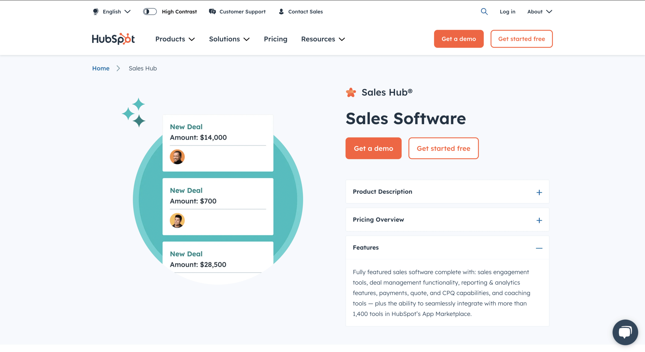645x352 pixels.
Task: Expand the Product Description section
Action: tap(539, 193)
